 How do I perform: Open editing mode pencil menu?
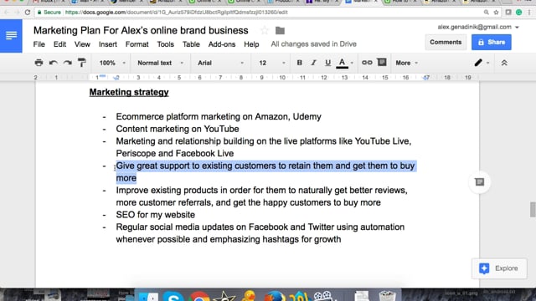tap(482, 63)
